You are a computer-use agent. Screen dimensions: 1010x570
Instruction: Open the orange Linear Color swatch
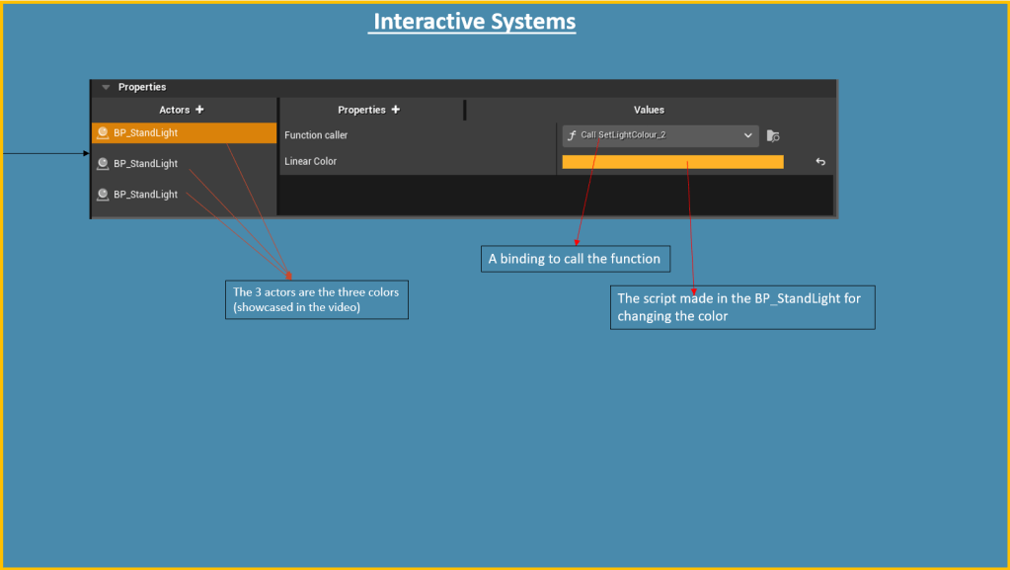(672, 162)
